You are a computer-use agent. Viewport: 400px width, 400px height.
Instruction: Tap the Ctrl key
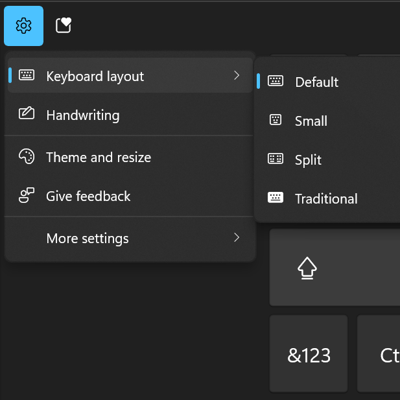[x=379, y=354]
